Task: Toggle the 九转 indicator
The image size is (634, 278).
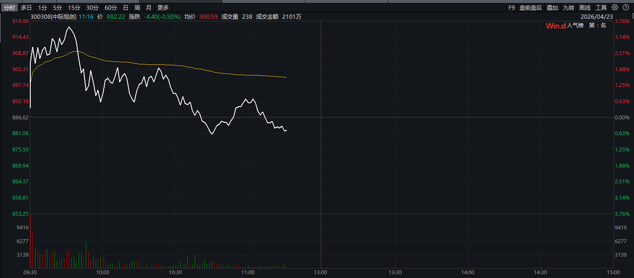Action: (568, 8)
